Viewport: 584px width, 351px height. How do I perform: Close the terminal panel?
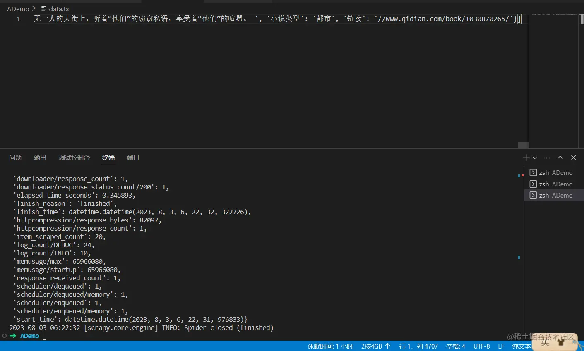coord(573,158)
